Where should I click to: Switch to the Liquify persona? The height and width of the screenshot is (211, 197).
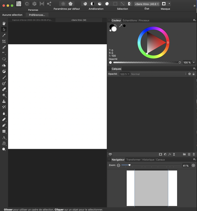[x=27, y=4]
